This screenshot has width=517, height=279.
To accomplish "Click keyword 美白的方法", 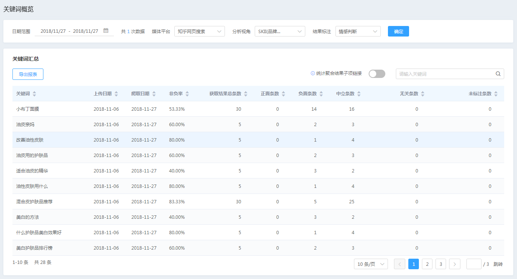I will pyautogui.click(x=28, y=217).
